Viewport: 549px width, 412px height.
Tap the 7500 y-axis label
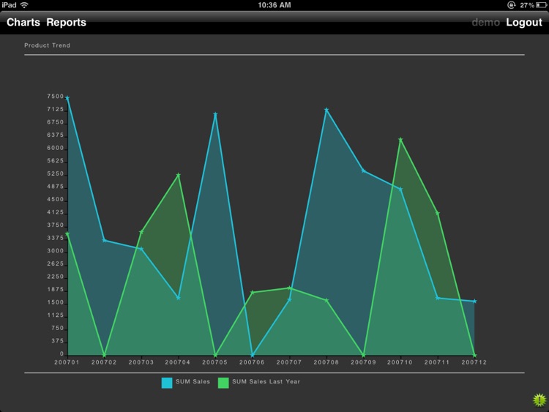[x=56, y=97]
